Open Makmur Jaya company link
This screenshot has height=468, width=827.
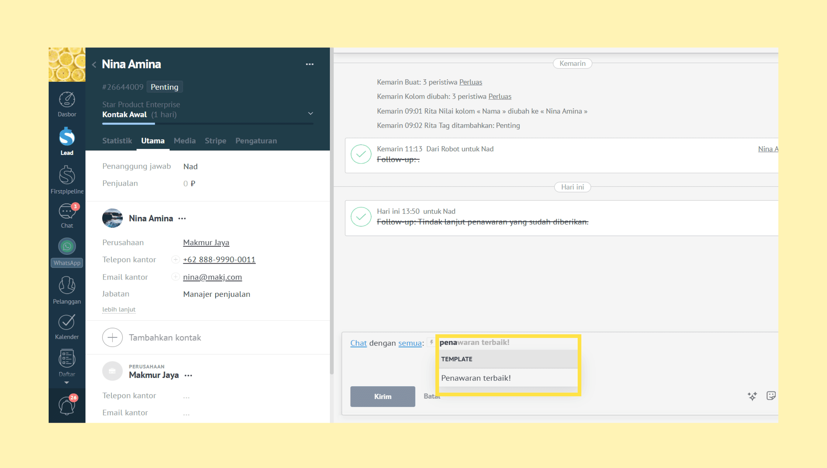206,243
